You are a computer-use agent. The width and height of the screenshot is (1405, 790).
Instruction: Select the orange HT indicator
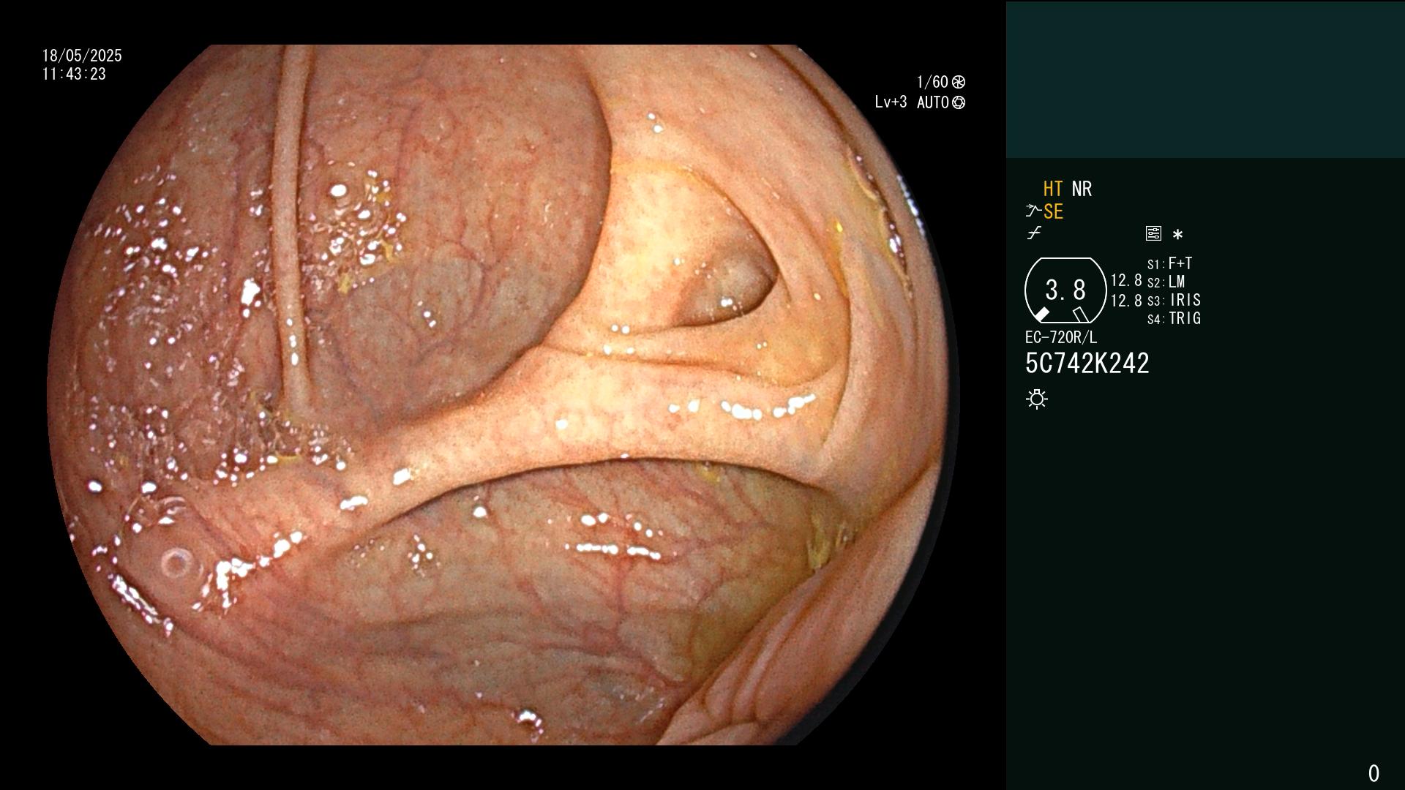1053,189
